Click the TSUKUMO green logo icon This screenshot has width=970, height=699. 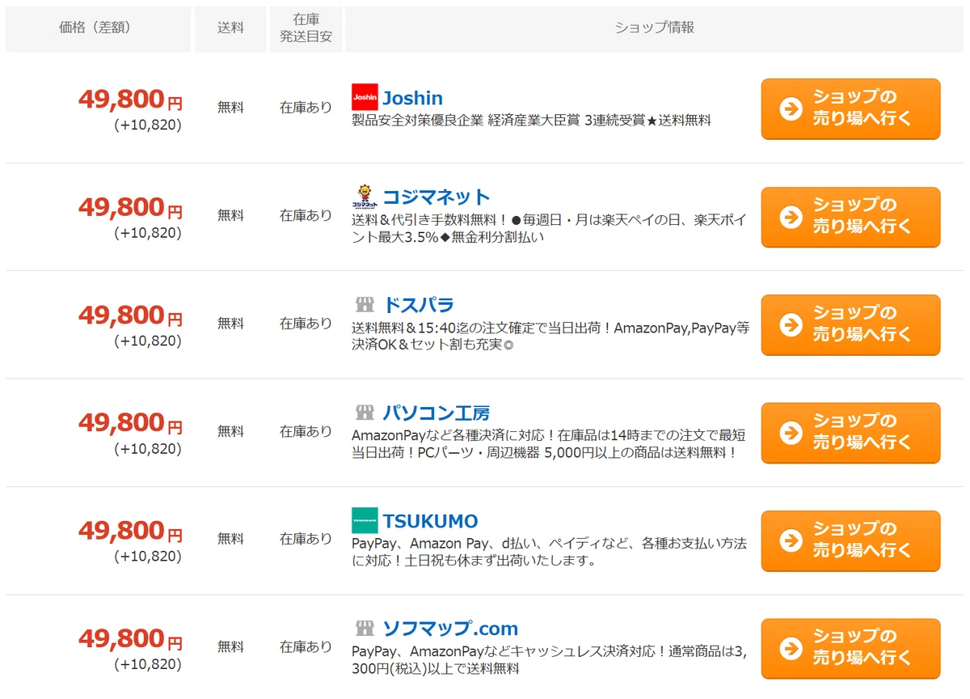[365, 520]
